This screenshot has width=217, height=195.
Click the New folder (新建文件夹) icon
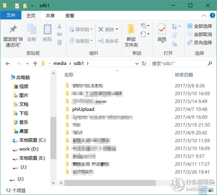[131, 29]
